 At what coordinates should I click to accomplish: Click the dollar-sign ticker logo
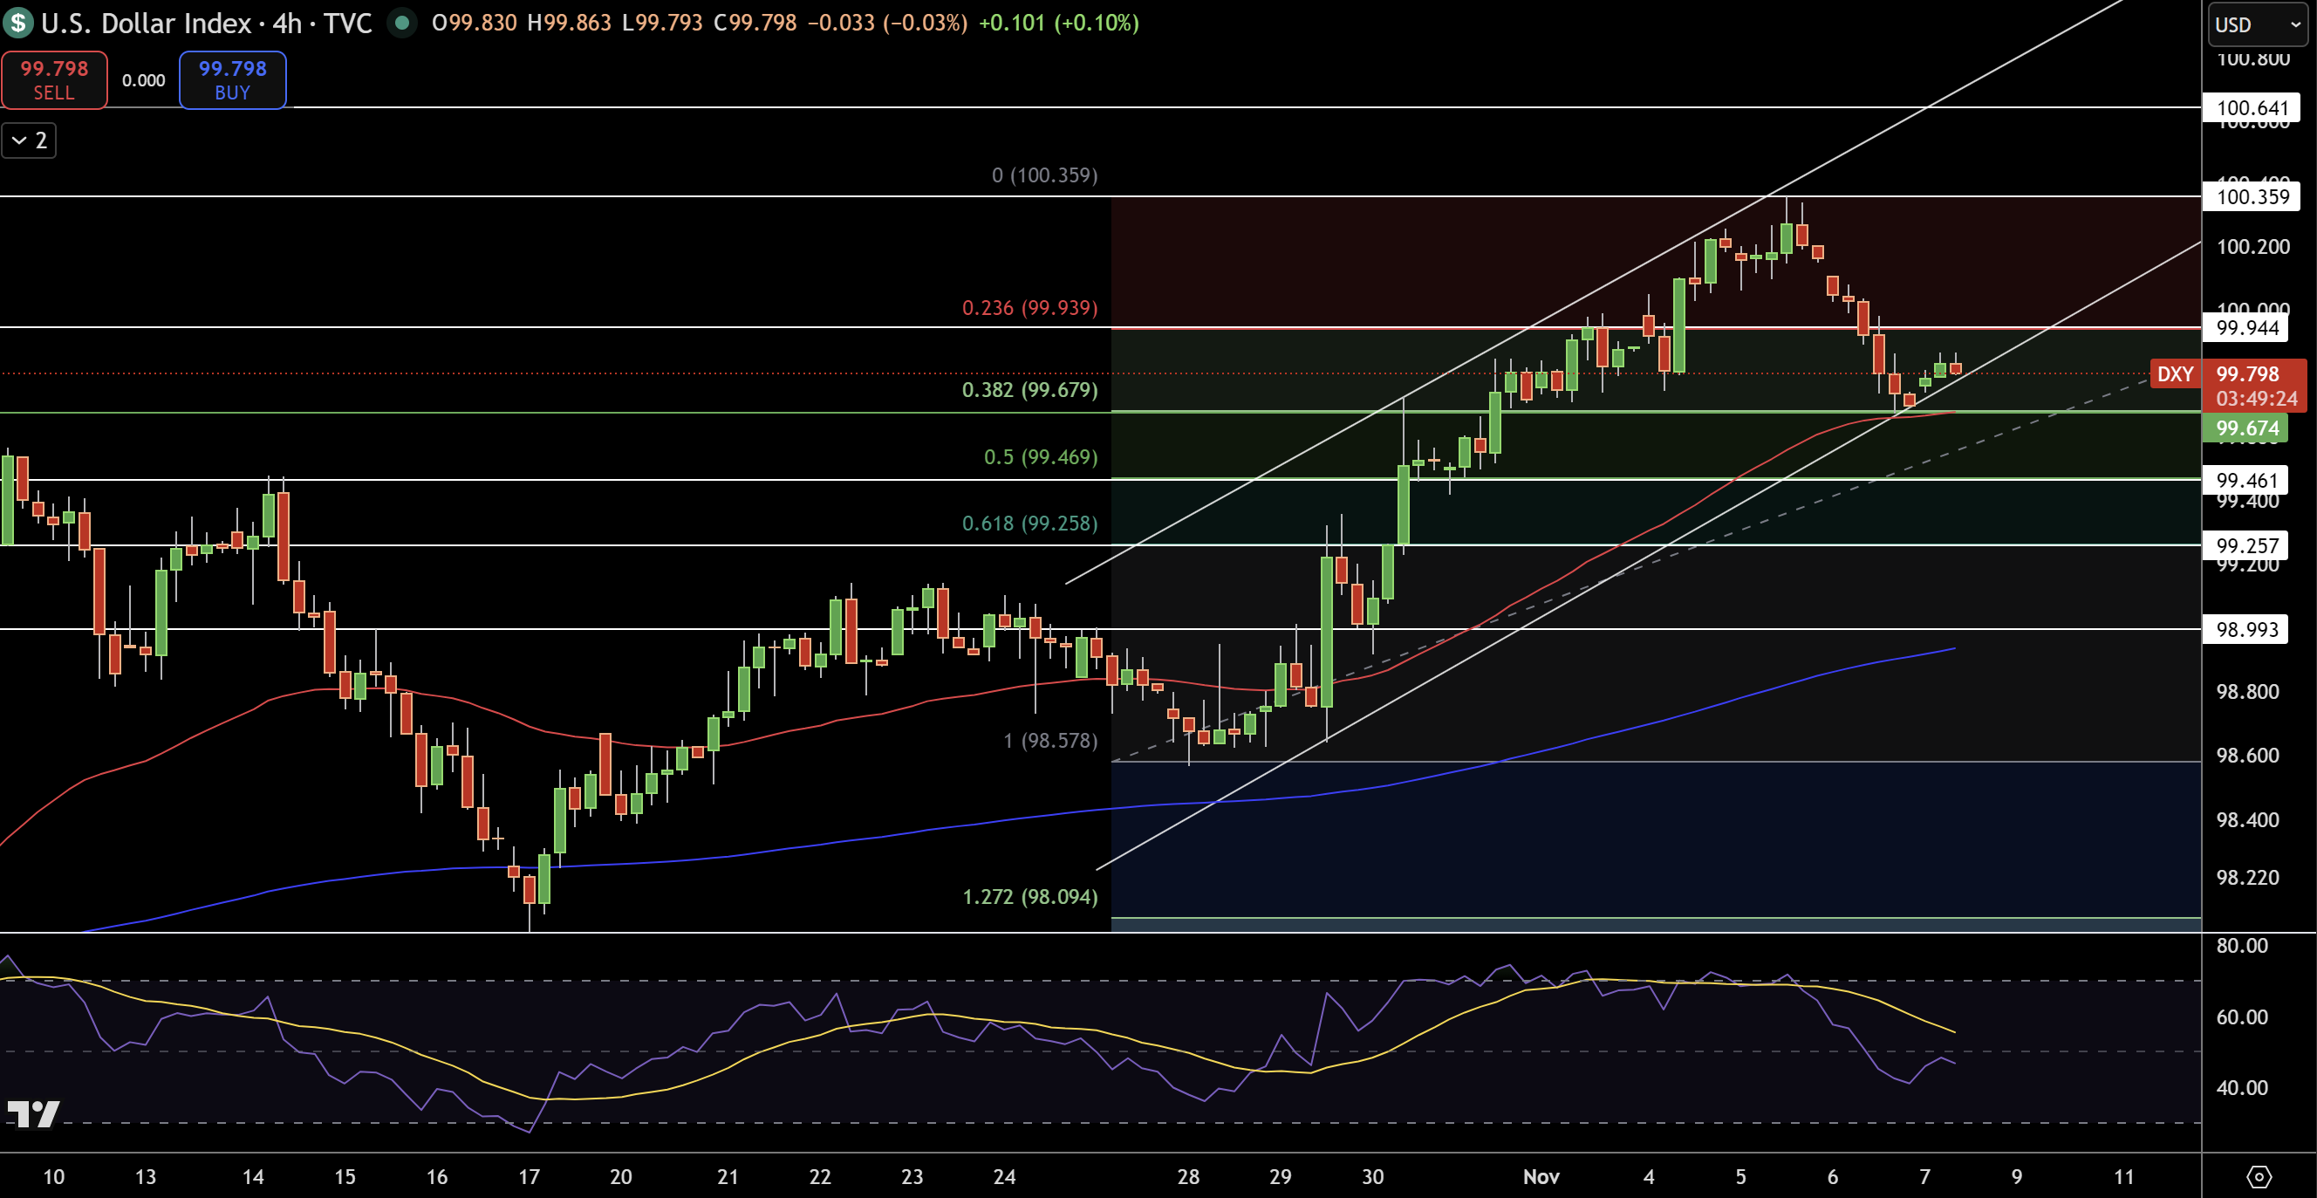(17, 24)
